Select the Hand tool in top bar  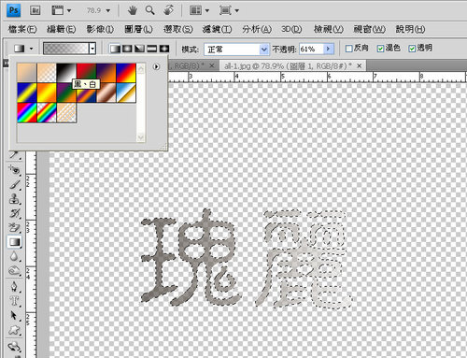(133, 10)
